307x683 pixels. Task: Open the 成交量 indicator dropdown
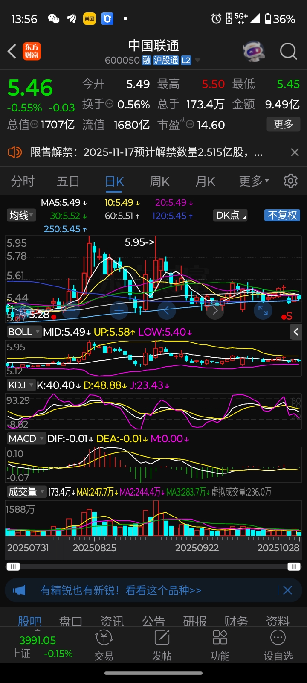26,492
